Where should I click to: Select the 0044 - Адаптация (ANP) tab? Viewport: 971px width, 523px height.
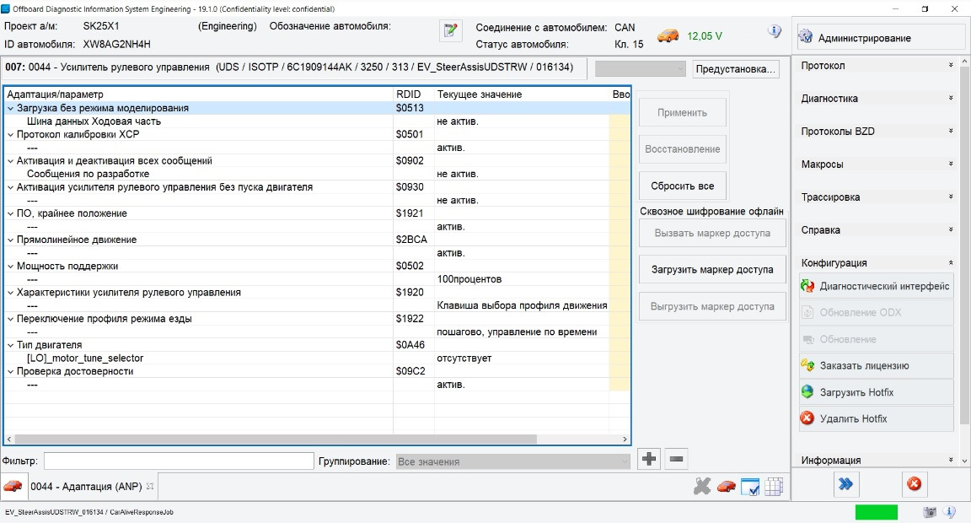pos(86,487)
